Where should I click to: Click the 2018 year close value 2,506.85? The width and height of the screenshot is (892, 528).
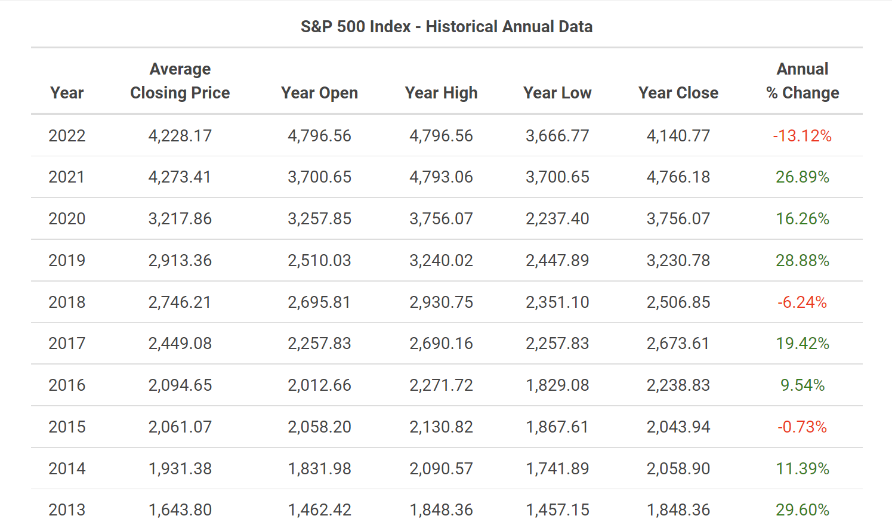[678, 302]
